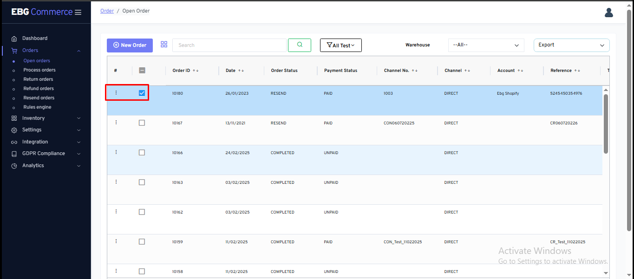Image resolution: width=634 pixels, height=279 pixels.
Task: Open the Warehouse --All-- dropdown
Action: 486,45
